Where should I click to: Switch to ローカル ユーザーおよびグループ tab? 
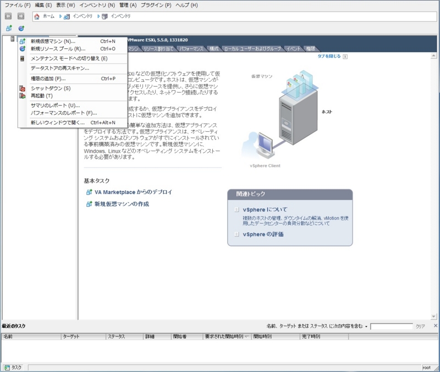pyautogui.click(x=252, y=49)
